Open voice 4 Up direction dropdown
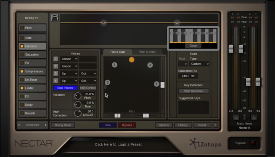 (69, 81)
